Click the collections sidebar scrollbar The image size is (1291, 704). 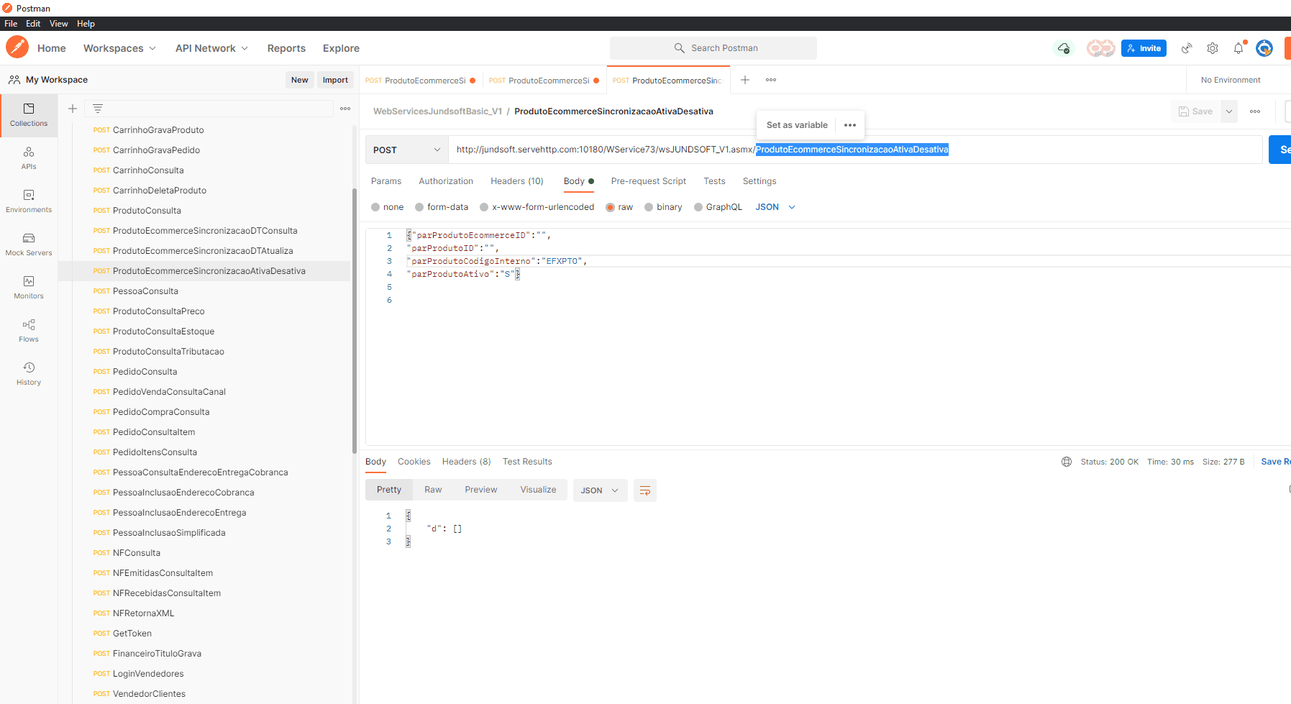(355, 321)
